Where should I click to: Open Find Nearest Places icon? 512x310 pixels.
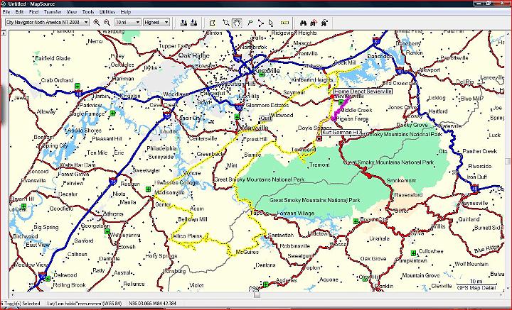(314, 23)
